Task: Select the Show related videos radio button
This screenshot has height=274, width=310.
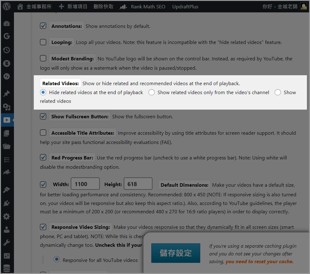Action: pyautogui.click(x=277, y=92)
